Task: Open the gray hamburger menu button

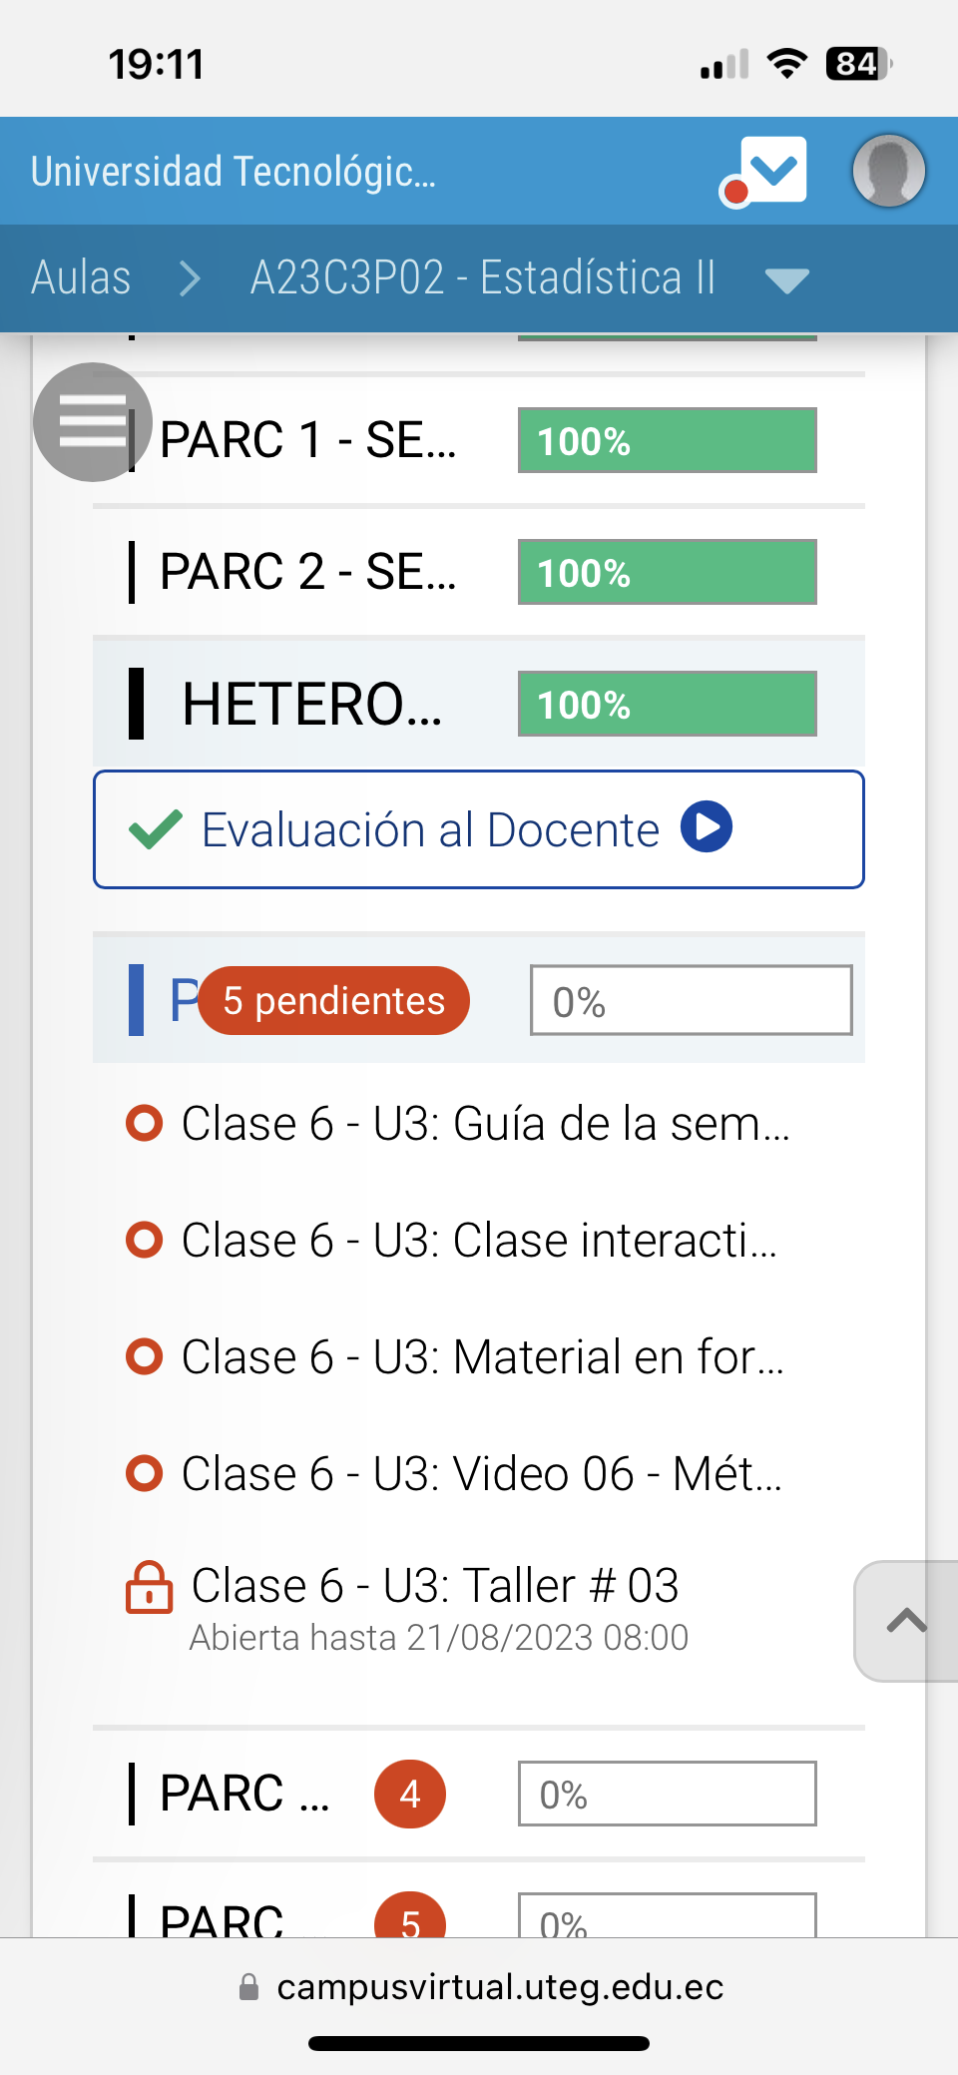Action: pyautogui.click(x=92, y=422)
